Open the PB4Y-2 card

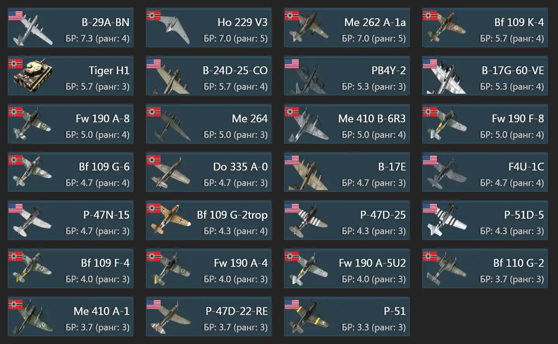point(347,76)
